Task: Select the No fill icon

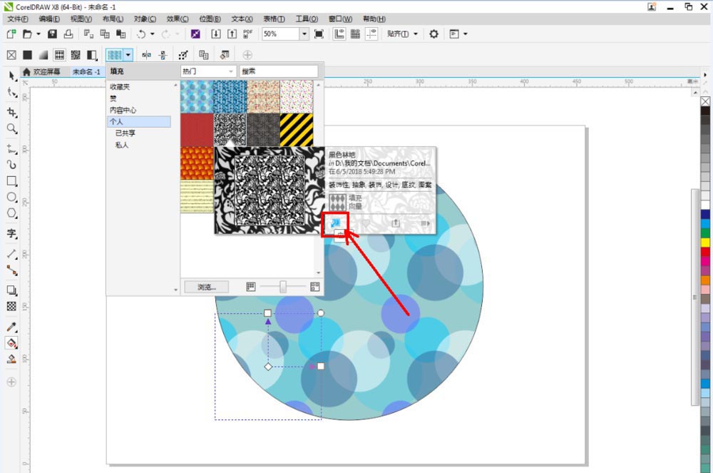Action: tap(11, 55)
